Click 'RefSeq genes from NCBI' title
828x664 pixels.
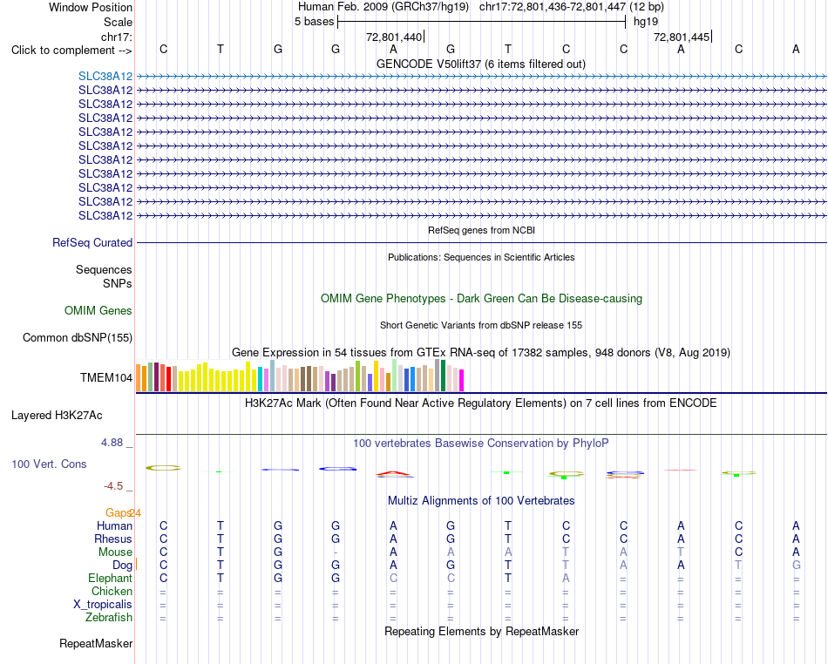click(x=481, y=231)
